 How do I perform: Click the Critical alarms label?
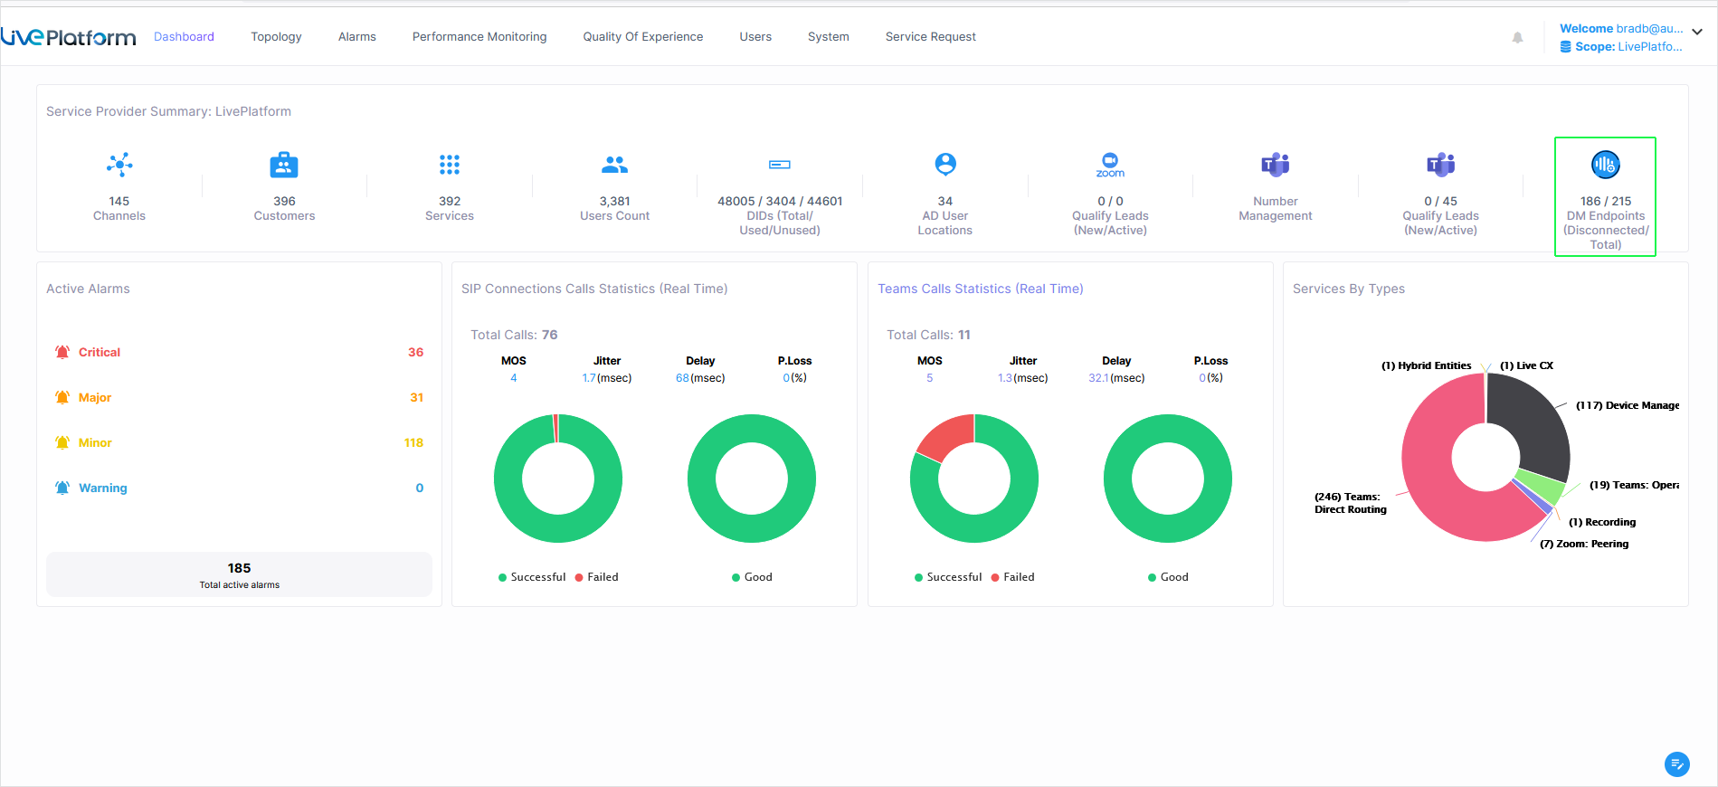tap(100, 352)
